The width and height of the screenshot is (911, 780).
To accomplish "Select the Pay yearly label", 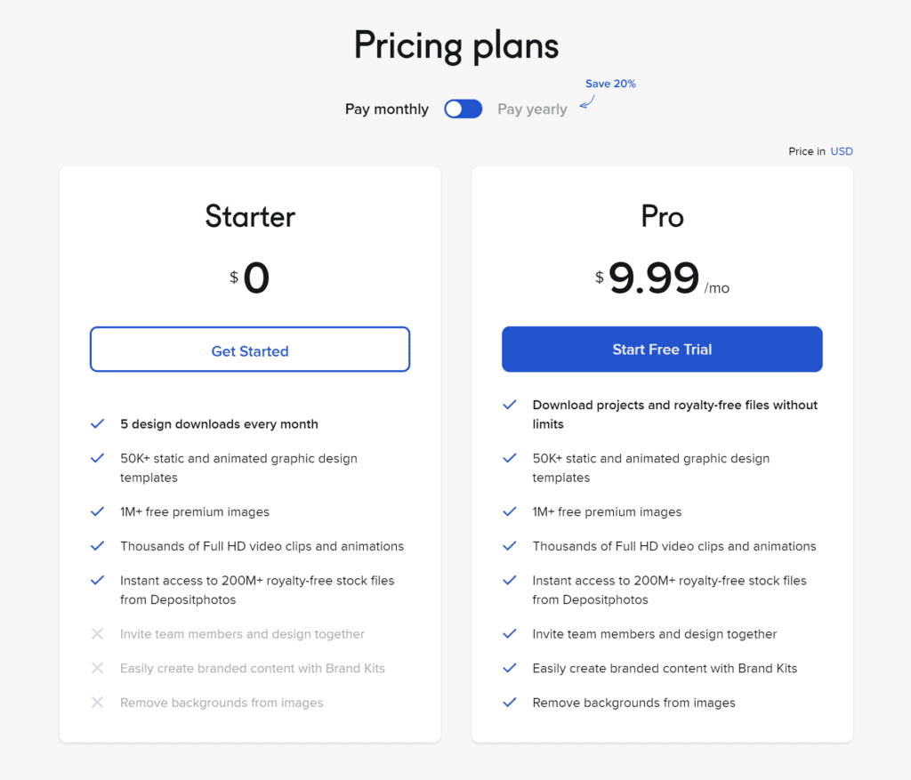I will click(x=532, y=109).
